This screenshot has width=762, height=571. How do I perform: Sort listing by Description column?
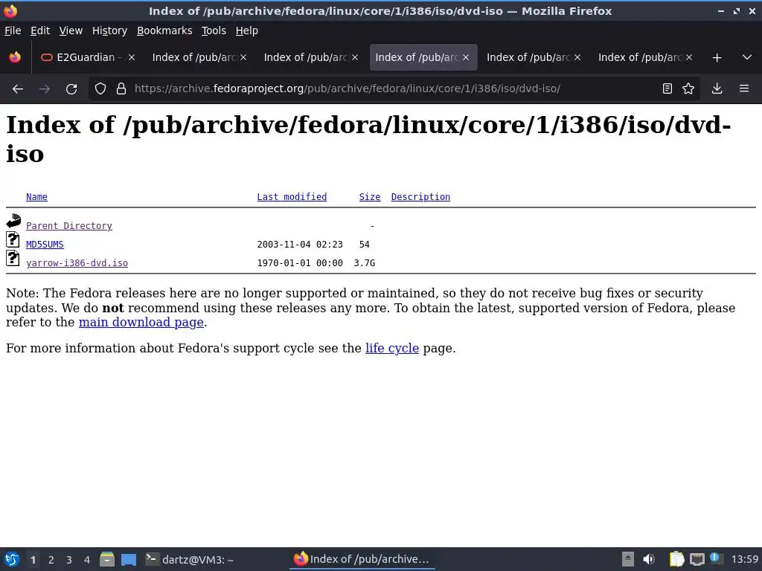pos(420,196)
